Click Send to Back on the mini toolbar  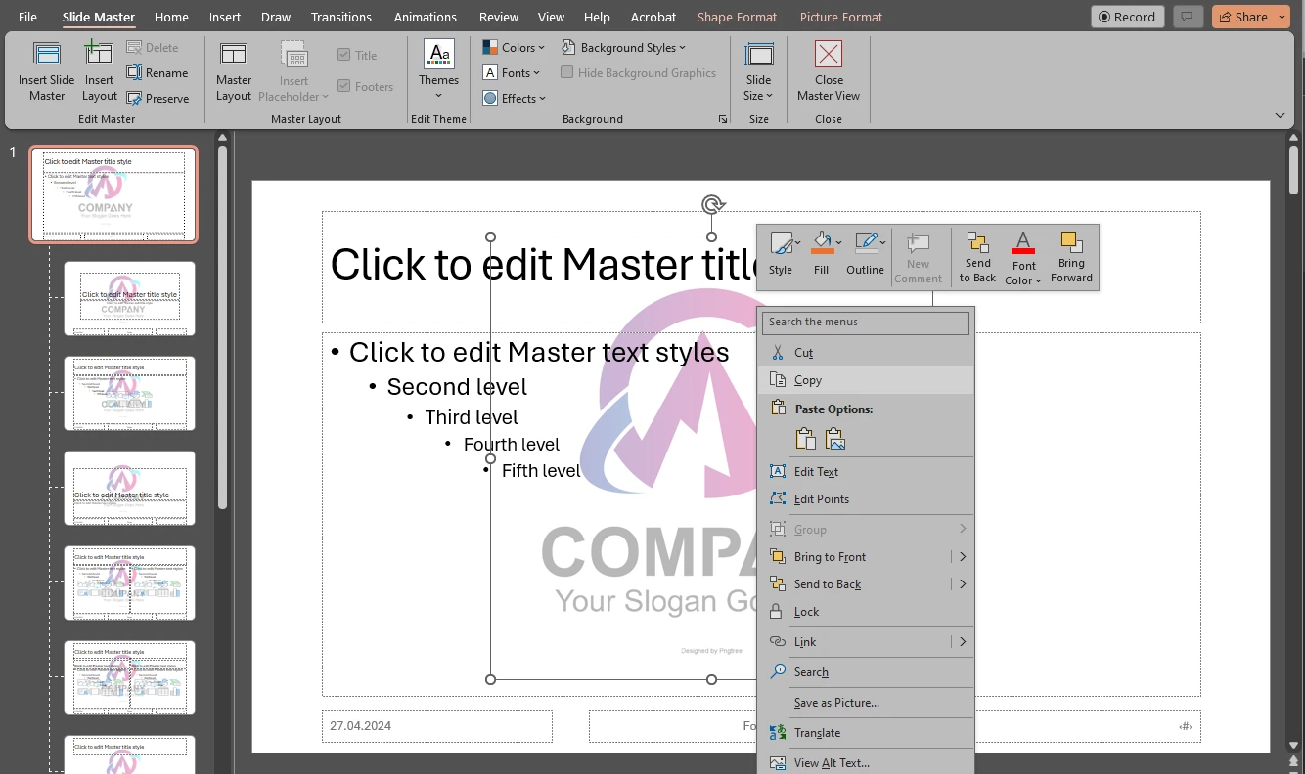click(976, 256)
